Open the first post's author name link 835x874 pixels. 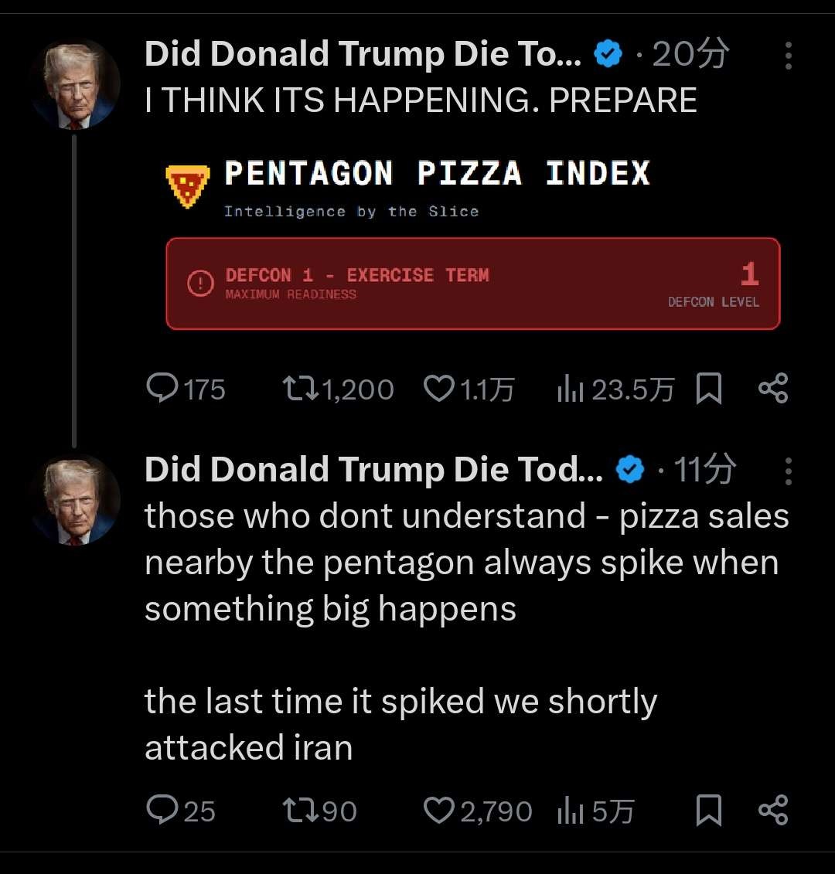(x=363, y=54)
